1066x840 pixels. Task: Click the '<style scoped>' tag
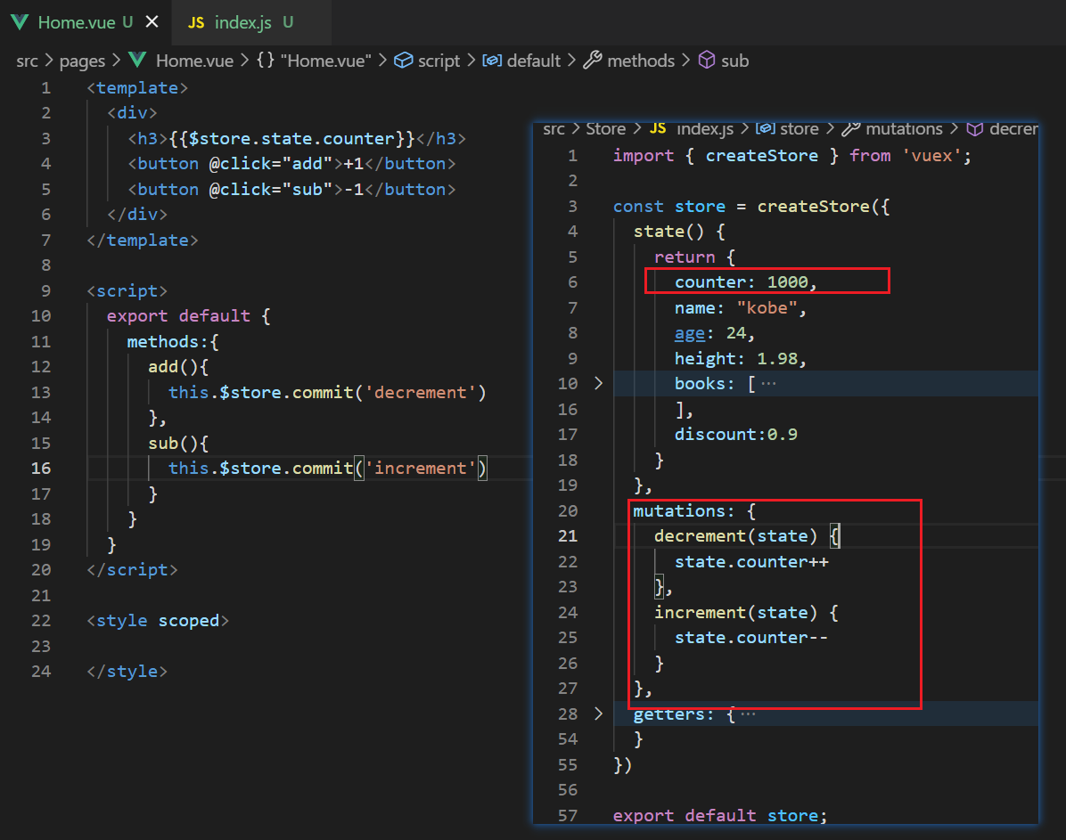158,621
